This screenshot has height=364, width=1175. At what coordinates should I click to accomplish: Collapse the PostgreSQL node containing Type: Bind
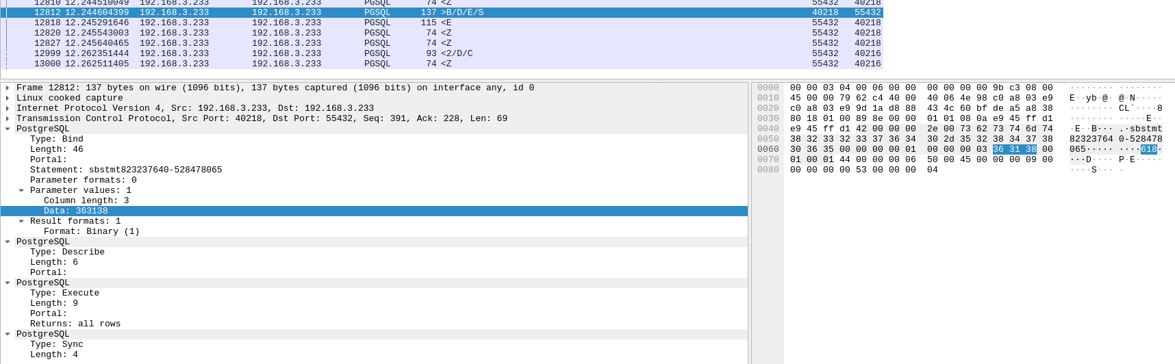tap(7, 129)
